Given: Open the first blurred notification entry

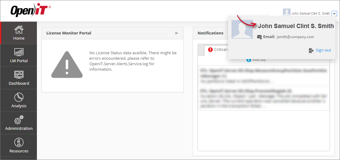Looking at the screenshot, I should (264, 76).
